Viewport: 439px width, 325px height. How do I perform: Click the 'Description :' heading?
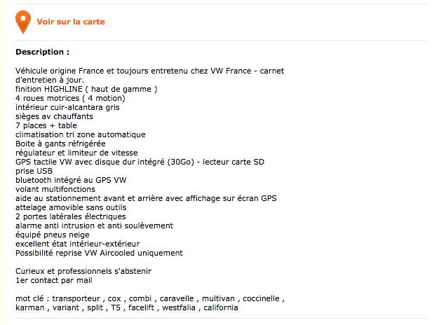[43, 52]
